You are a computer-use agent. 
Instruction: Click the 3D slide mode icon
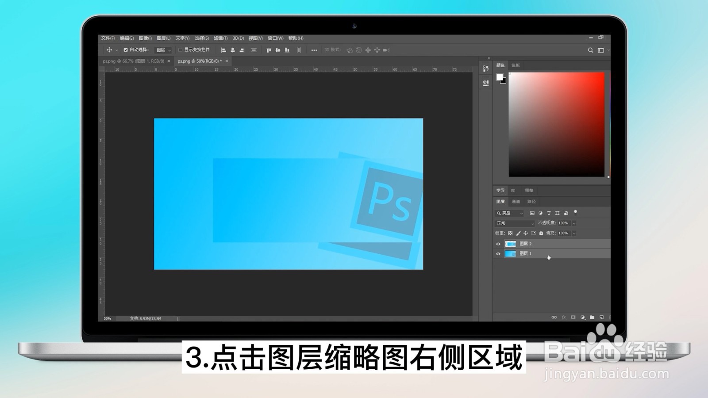pos(377,50)
